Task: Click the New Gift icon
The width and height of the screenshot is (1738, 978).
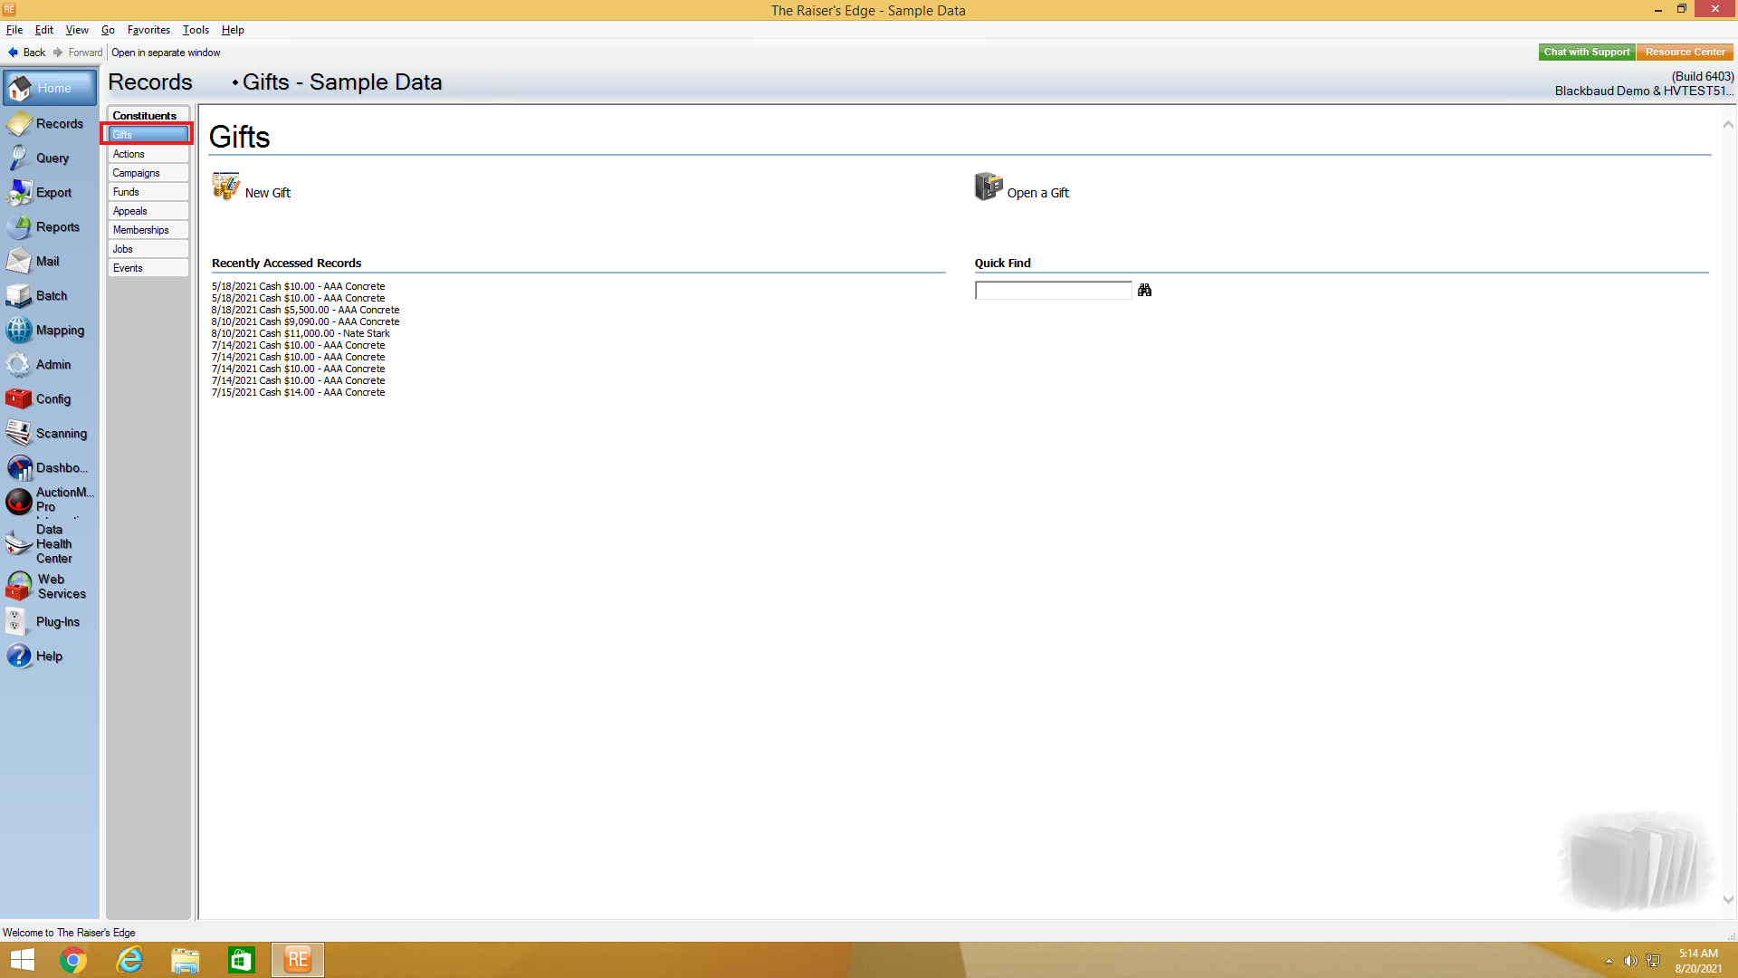Action: point(225,187)
